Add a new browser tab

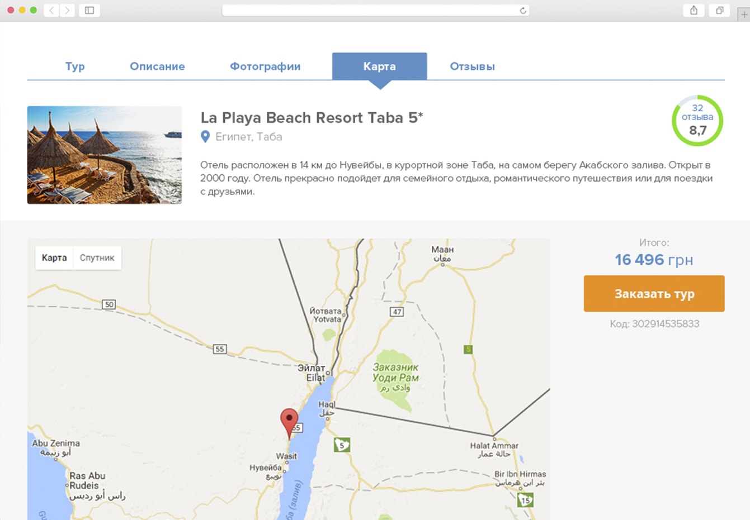coord(744,15)
